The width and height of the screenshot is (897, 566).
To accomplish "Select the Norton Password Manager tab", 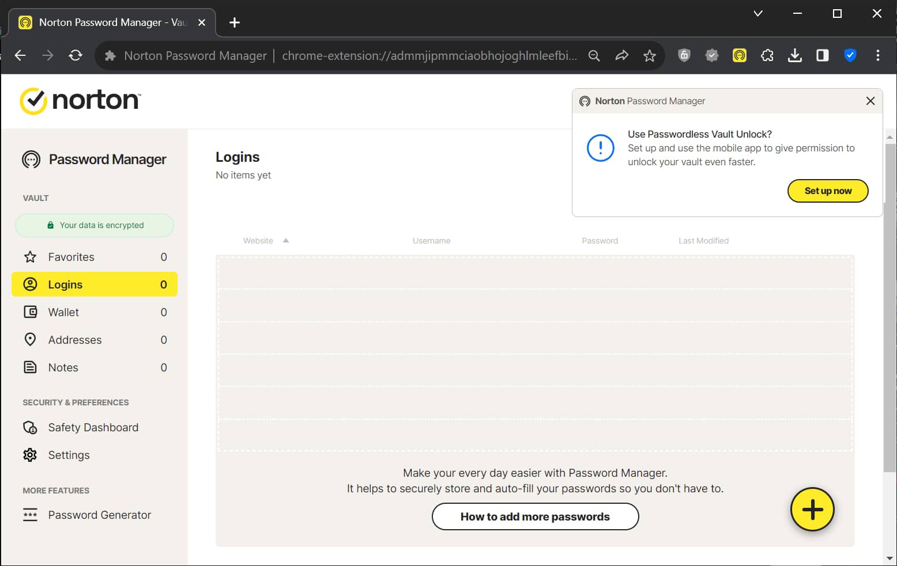I will (112, 22).
